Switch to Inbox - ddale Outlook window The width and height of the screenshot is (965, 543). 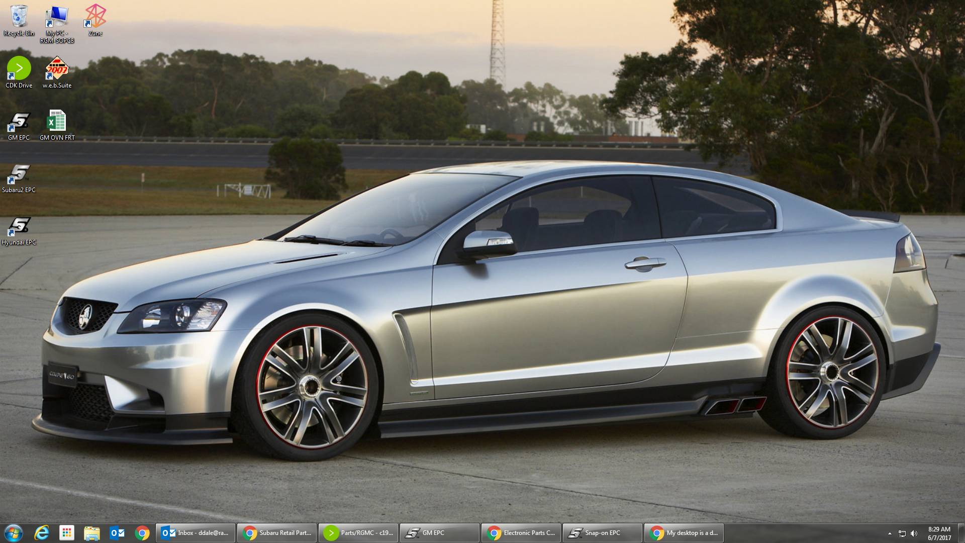point(196,533)
